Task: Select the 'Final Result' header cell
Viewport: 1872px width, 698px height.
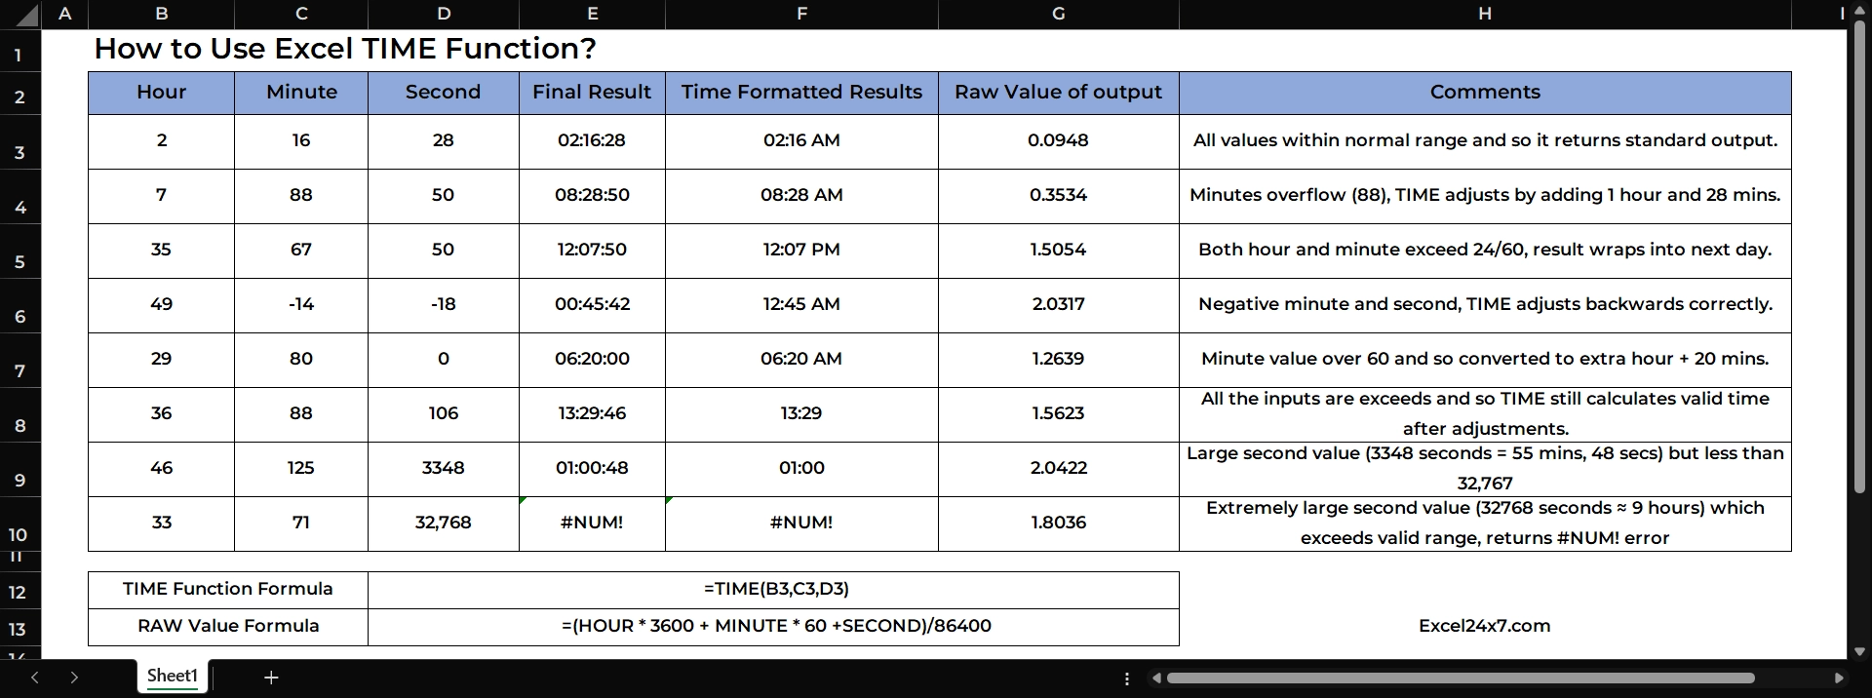Action: 593,93
